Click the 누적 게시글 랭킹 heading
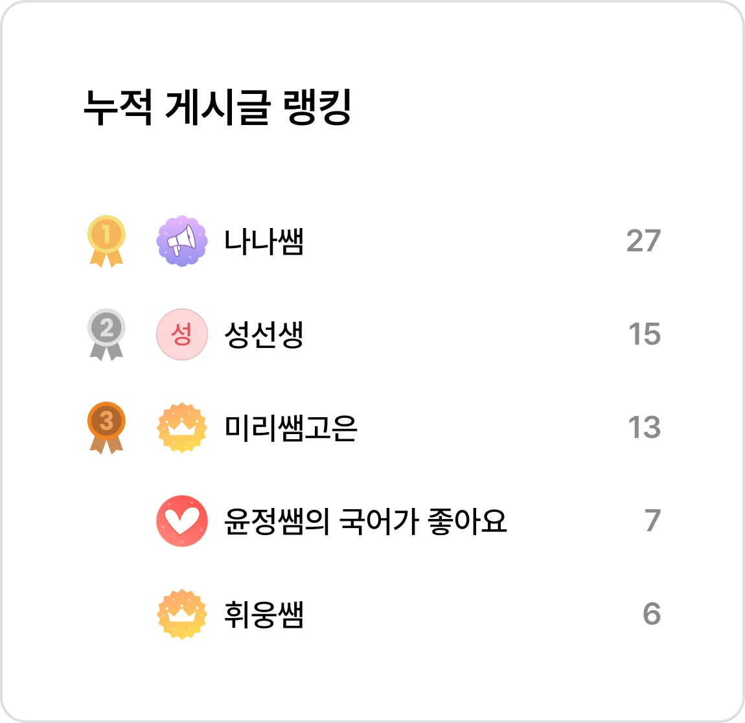Screen dimensions: 745x723 coord(217,107)
